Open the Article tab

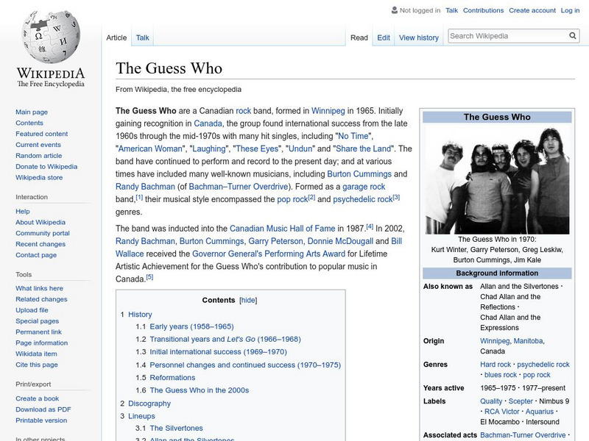tap(116, 37)
